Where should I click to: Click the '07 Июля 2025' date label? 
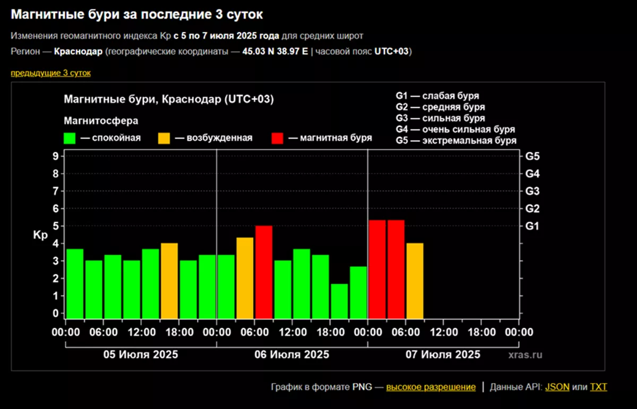[x=443, y=354]
